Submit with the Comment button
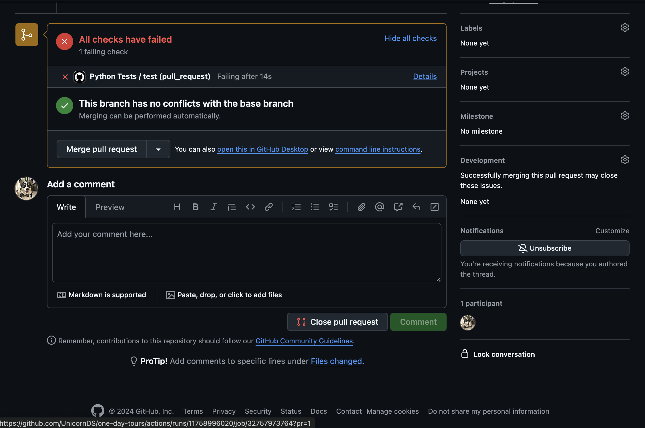The image size is (645, 428). tap(418, 322)
